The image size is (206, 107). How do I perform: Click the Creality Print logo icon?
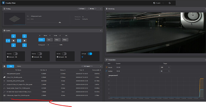pyautogui.click(x=3, y=3)
